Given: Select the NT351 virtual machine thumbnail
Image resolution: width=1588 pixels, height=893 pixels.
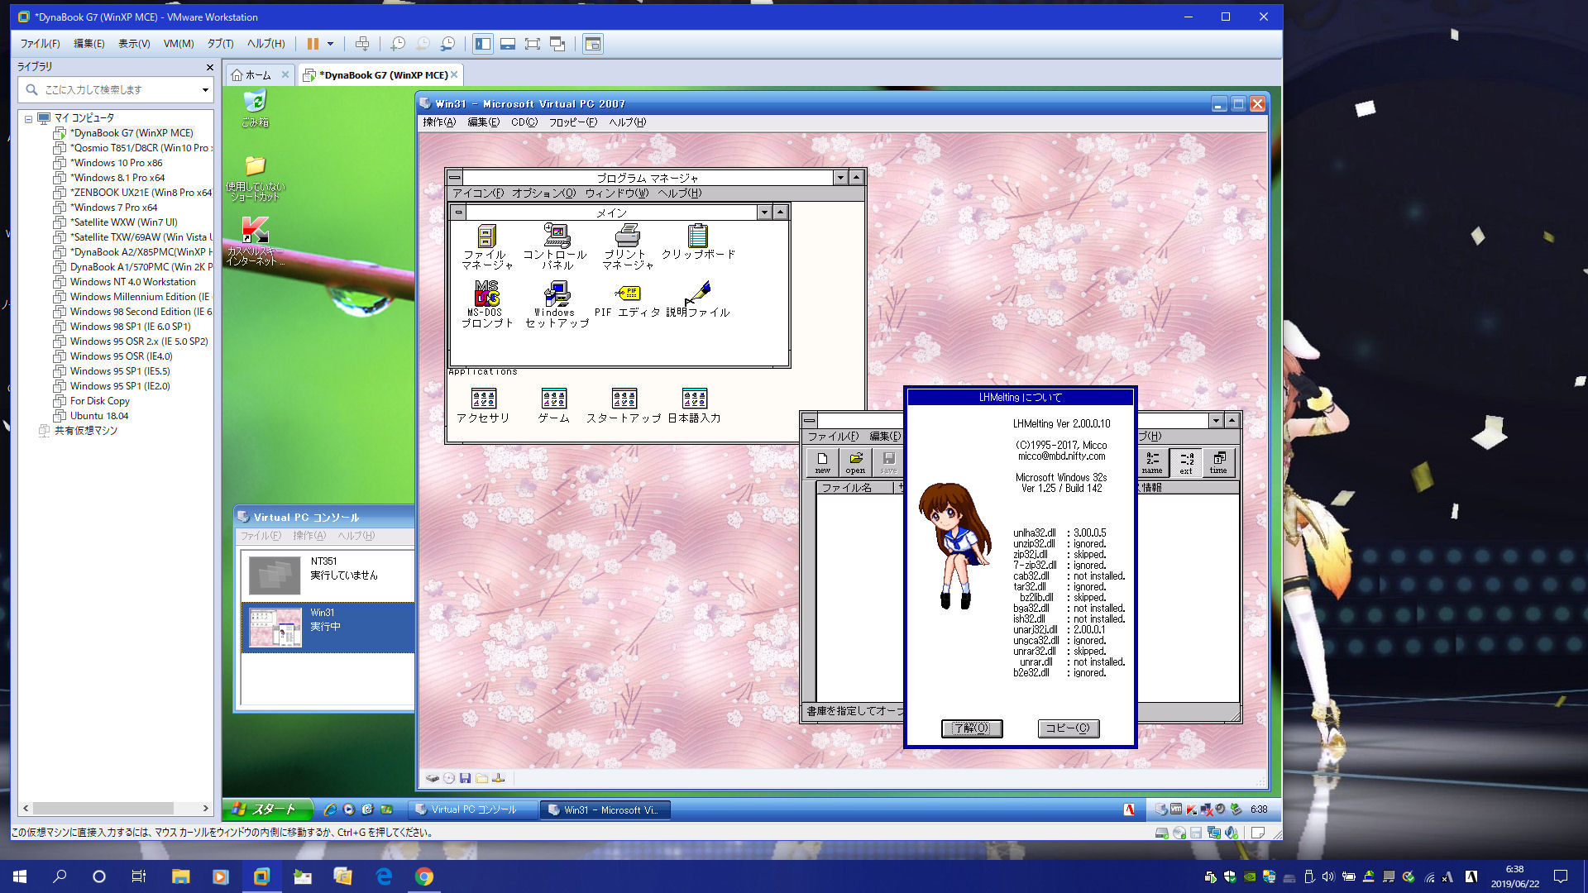Looking at the screenshot, I should point(275,575).
